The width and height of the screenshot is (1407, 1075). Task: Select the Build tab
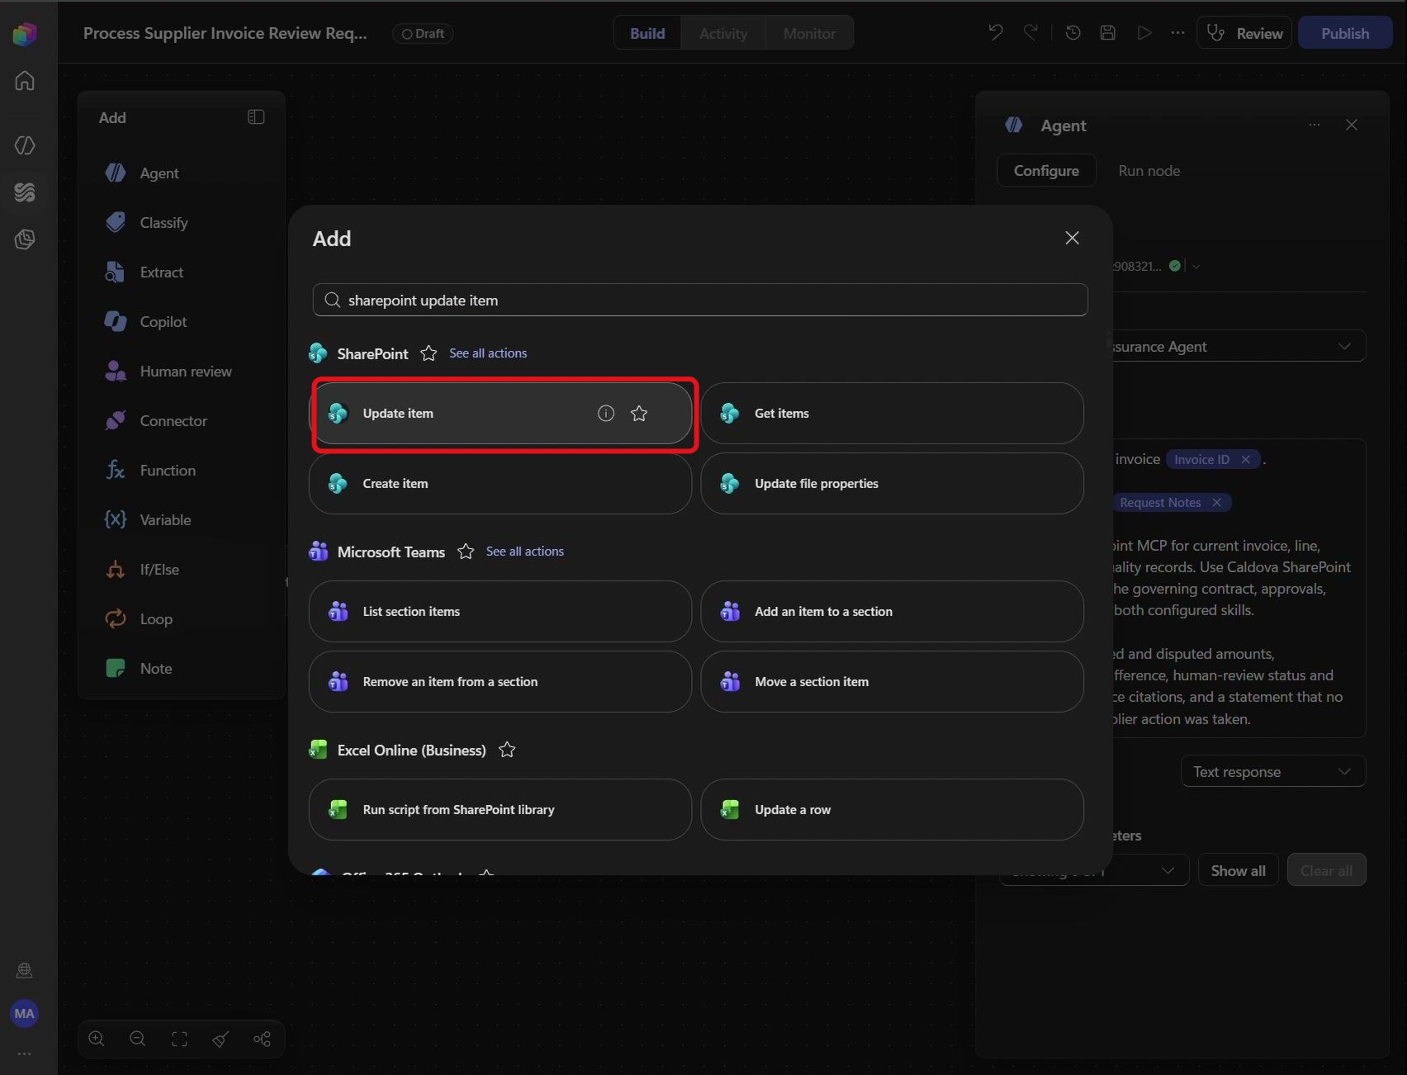pyautogui.click(x=647, y=33)
